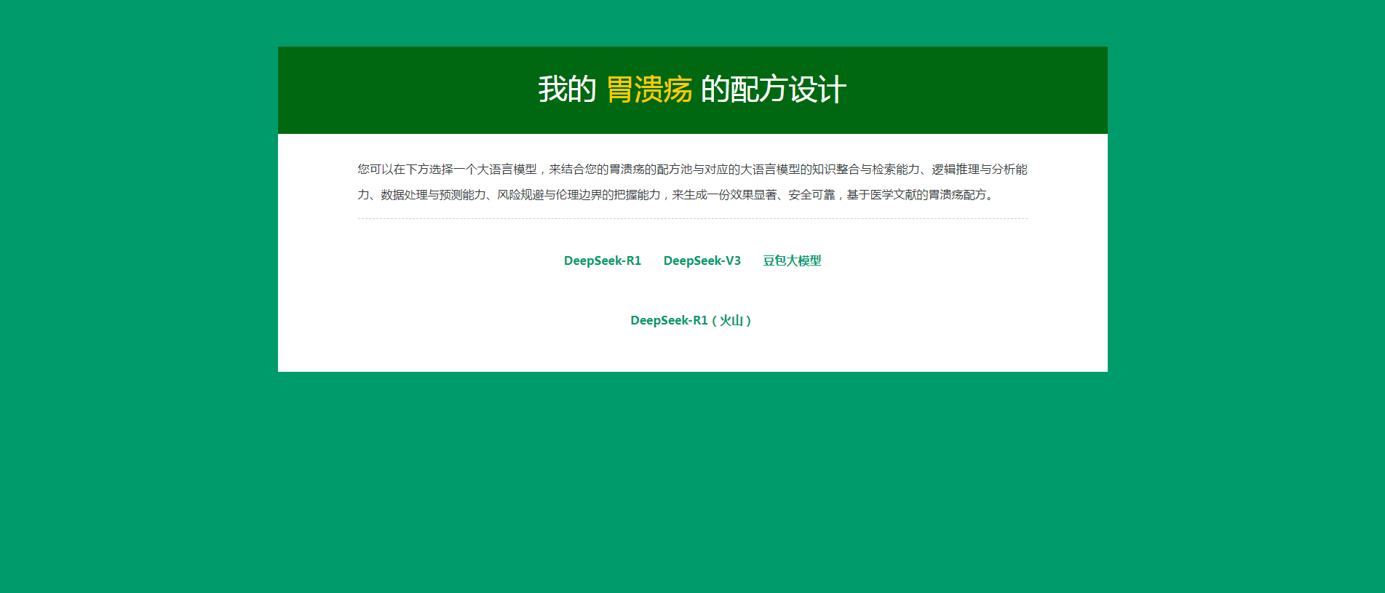Click blank white area below DeepSeek-R1（火山）
This screenshot has width=1385, height=593.
tap(691, 353)
